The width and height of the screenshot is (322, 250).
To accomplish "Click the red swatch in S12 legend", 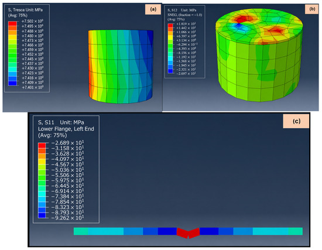I will click(170, 26).
